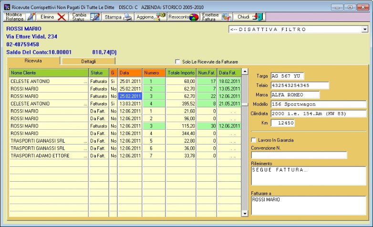Select TRASPORTI ADAMO ETTORE name cell
This screenshot has width=373, height=227.
(49, 155)
